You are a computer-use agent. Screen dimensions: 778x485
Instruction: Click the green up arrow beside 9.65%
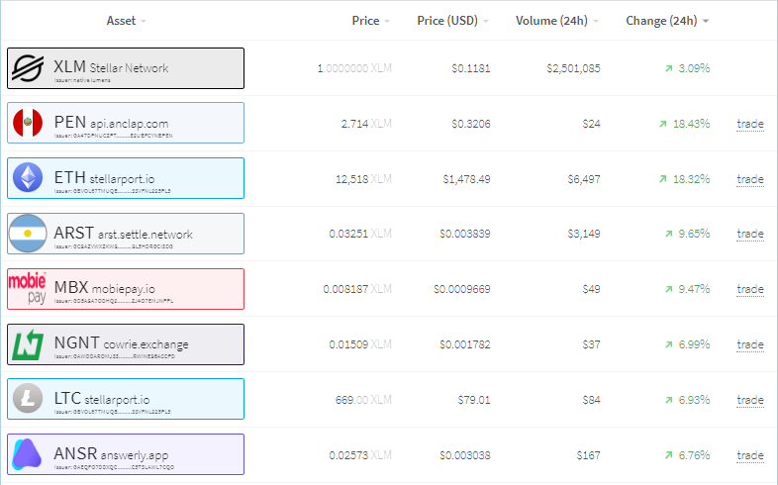pos(669,234)
